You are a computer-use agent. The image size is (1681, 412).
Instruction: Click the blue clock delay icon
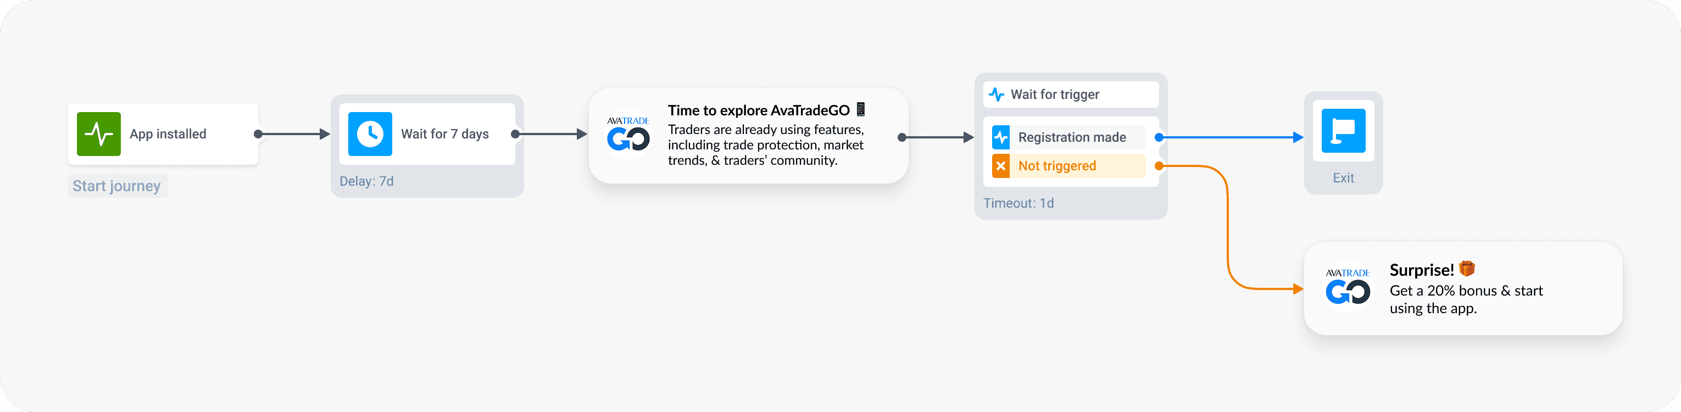370,134
